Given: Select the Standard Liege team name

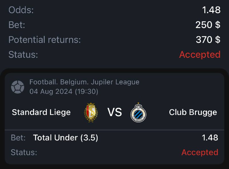Looking at the screenshot, I should pyautogui.click(x=41, y=112).
